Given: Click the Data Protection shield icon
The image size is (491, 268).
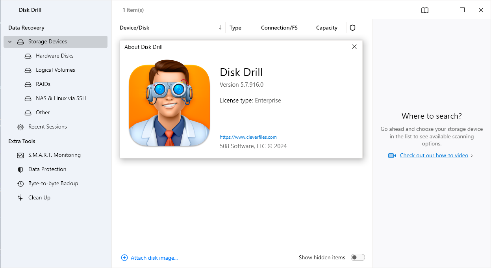Looking at the screenshot, I should (20, 169).
